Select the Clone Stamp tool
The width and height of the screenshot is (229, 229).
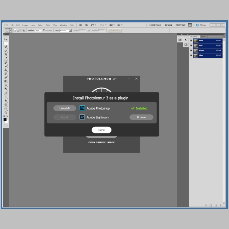[x=6, y=70]
